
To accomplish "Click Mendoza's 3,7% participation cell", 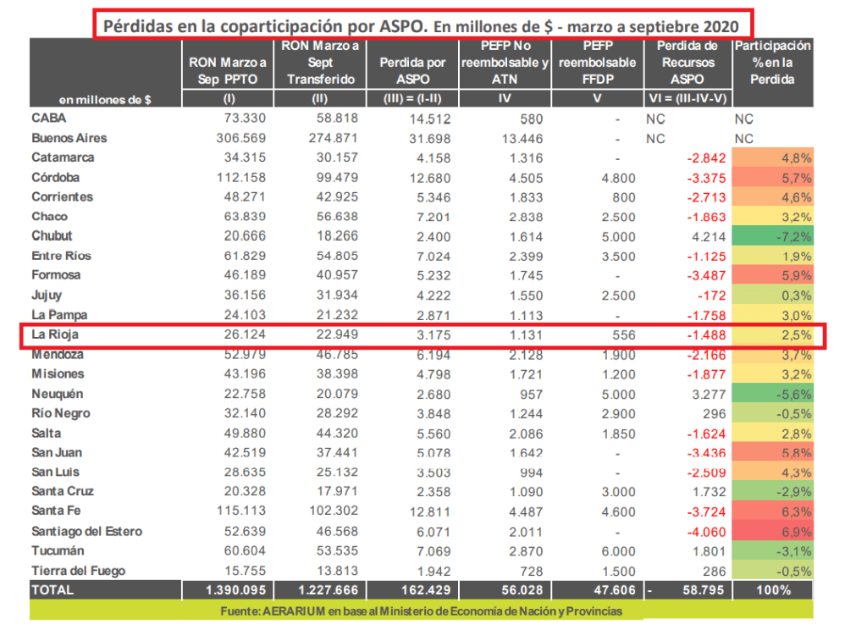I will pos(772,355).
